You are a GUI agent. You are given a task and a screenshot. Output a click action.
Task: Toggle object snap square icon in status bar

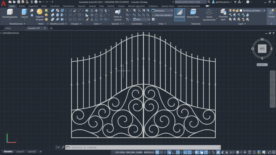pyautogui.click(x=189, y=152)
